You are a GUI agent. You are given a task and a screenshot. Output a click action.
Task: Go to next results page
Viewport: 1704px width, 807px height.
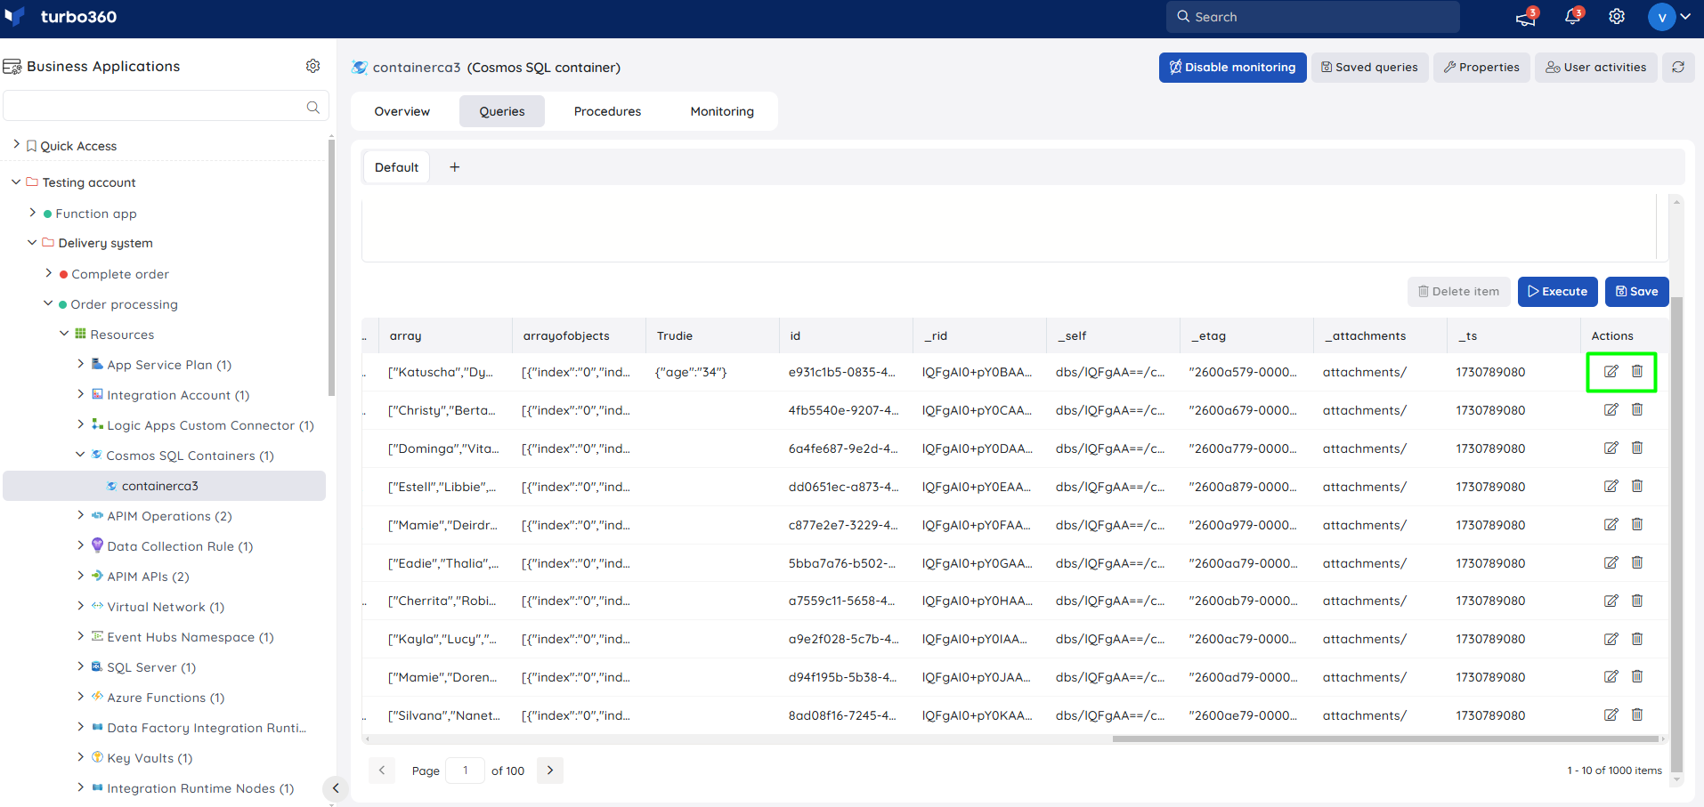pyautogui.click(x=550, y=771)
